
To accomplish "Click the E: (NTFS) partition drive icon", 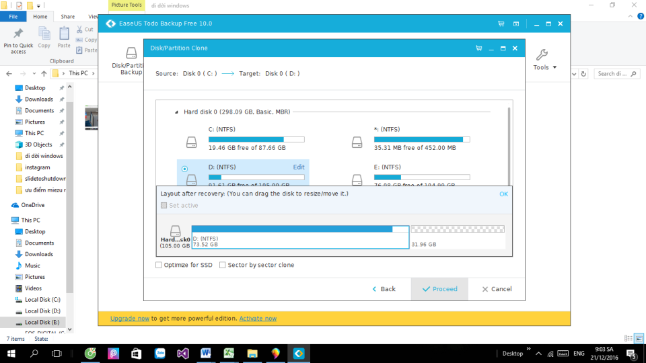I will pos(357,180).
